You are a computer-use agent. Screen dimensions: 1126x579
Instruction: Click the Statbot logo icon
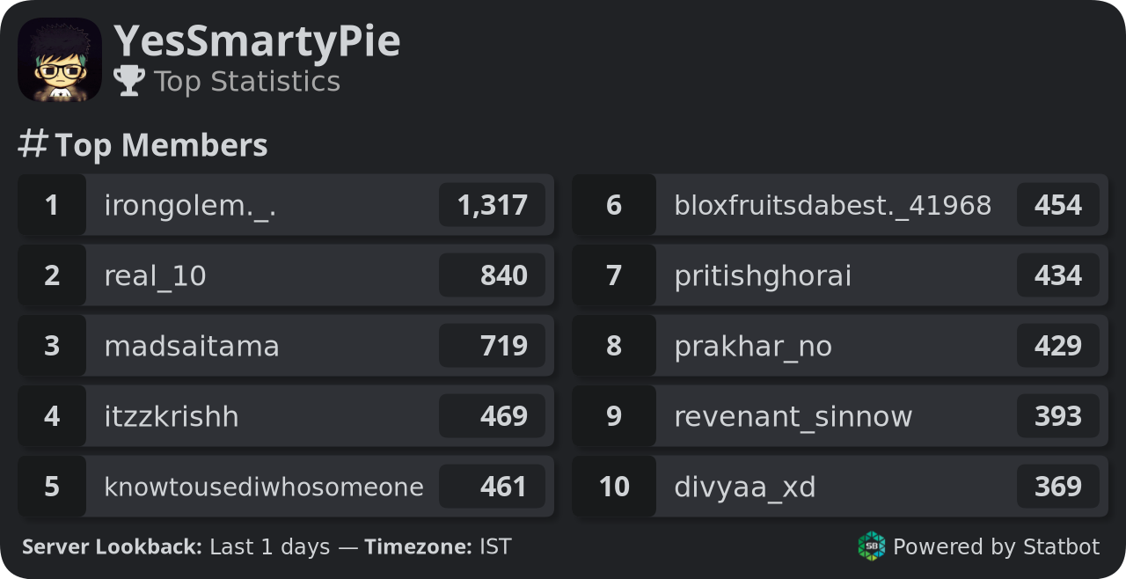[872, 546]
